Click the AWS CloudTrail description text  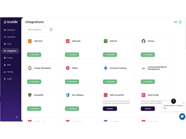pos(116,102)
